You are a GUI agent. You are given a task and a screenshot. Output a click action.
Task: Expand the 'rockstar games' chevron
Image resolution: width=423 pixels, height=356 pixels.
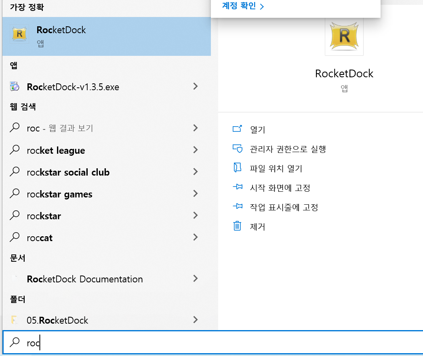[x=196, y=193]
